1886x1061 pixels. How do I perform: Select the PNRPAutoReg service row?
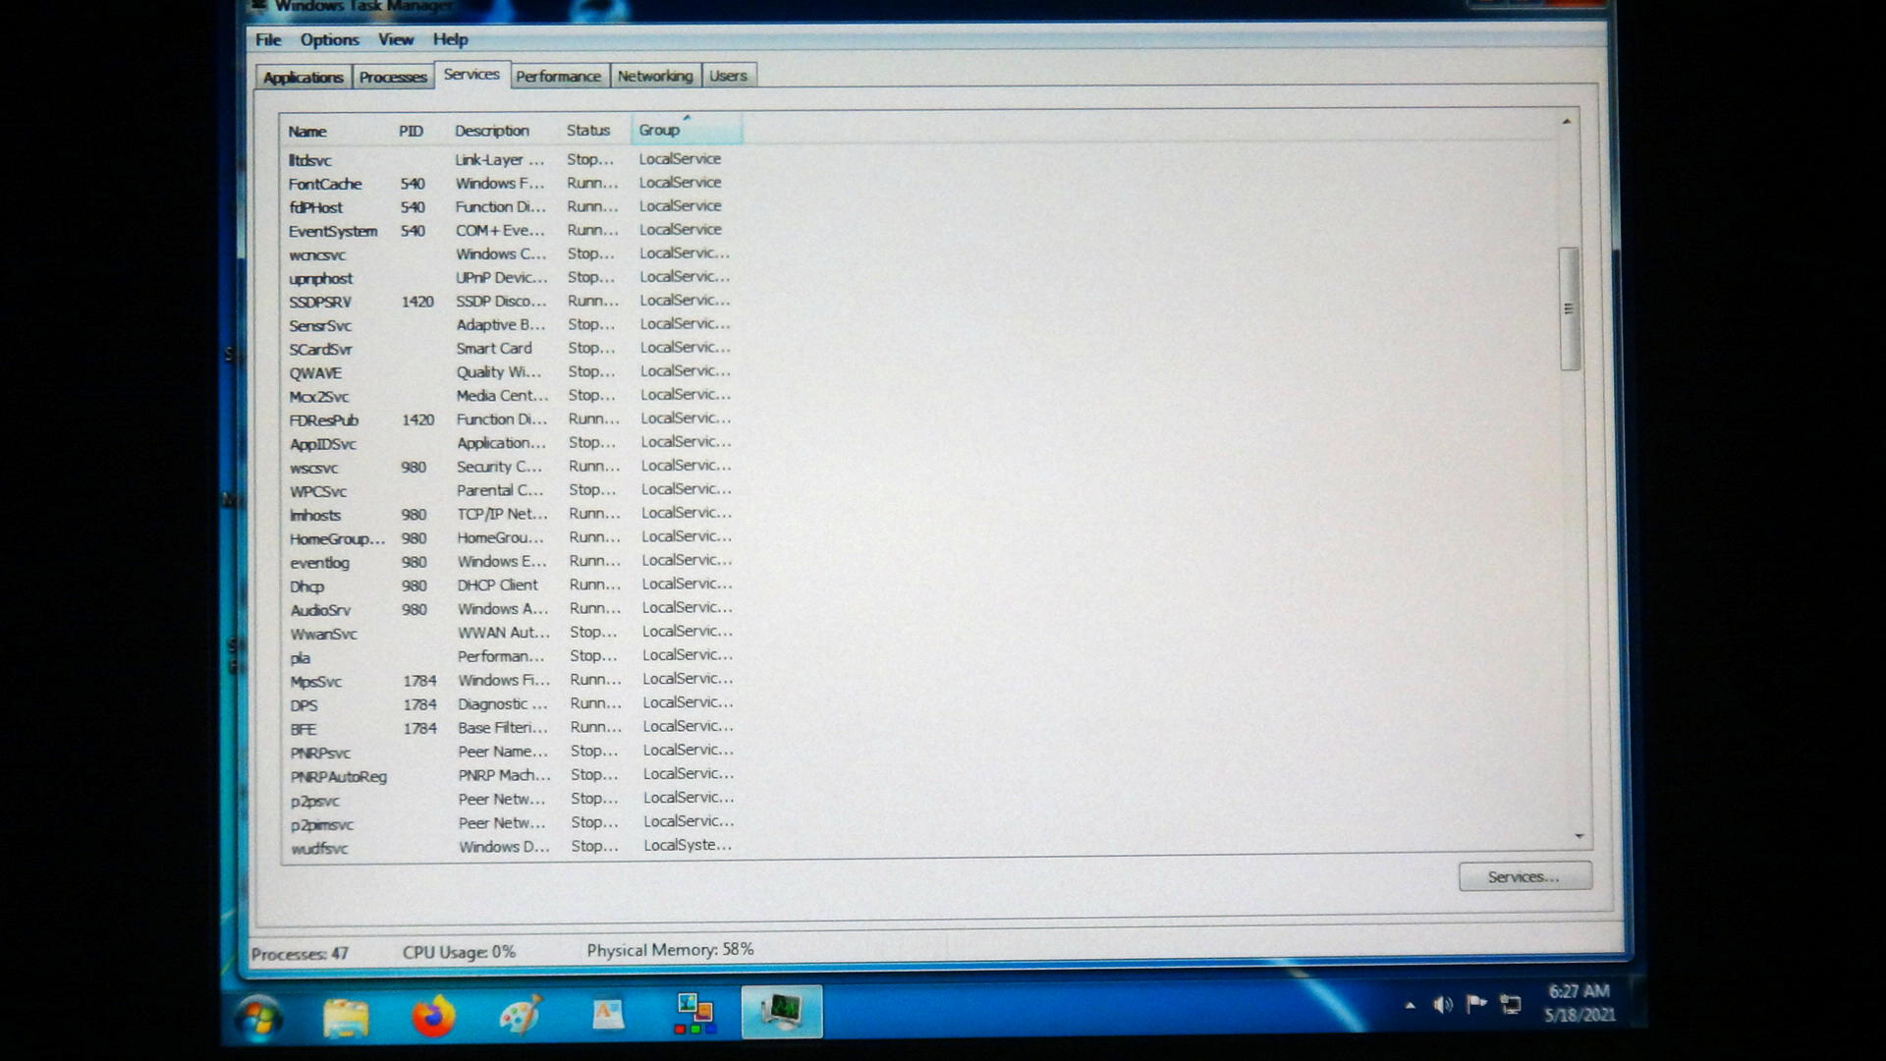[511, 776]
